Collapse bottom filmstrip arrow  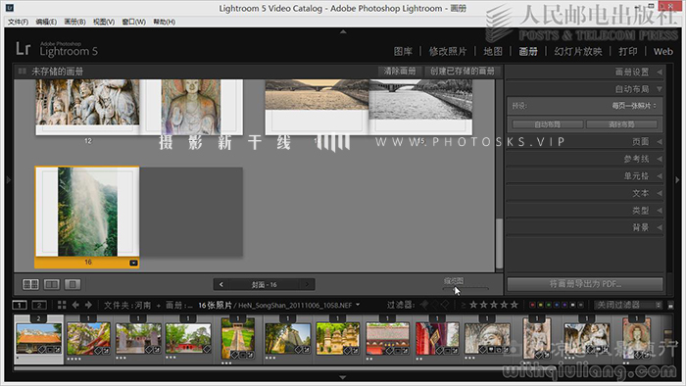click(343, 377)
